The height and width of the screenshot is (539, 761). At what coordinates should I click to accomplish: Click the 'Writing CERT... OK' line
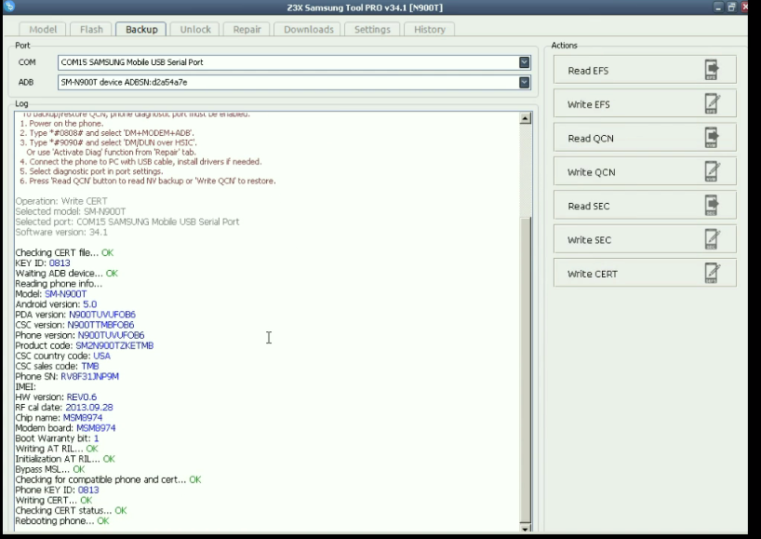point(53,500)
